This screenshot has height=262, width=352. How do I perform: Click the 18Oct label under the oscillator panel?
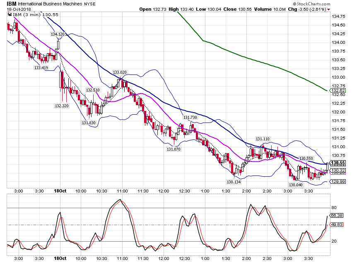60,258
